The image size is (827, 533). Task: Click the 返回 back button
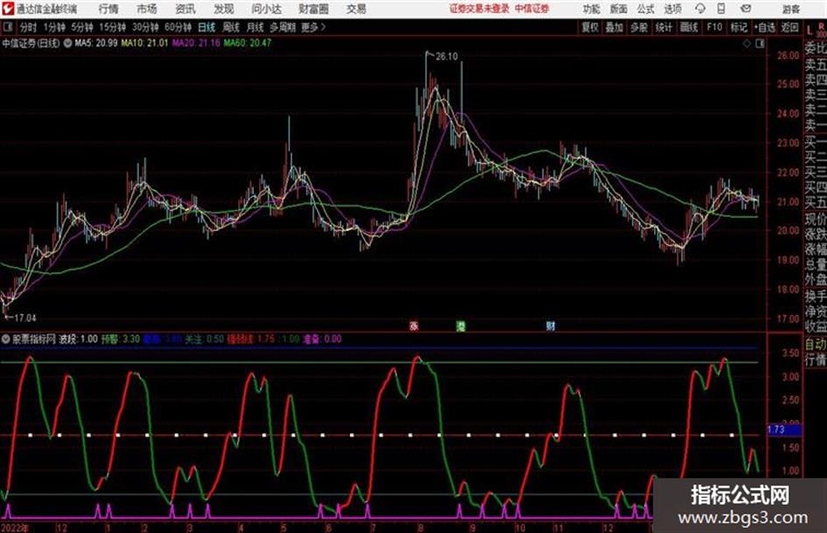point(789,27)
